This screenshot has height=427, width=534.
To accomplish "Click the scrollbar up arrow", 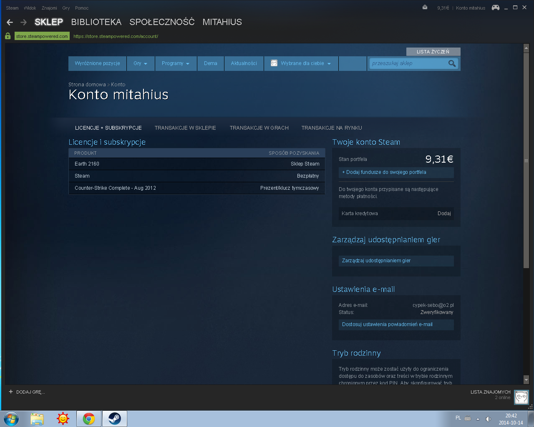I will point(526,48).
